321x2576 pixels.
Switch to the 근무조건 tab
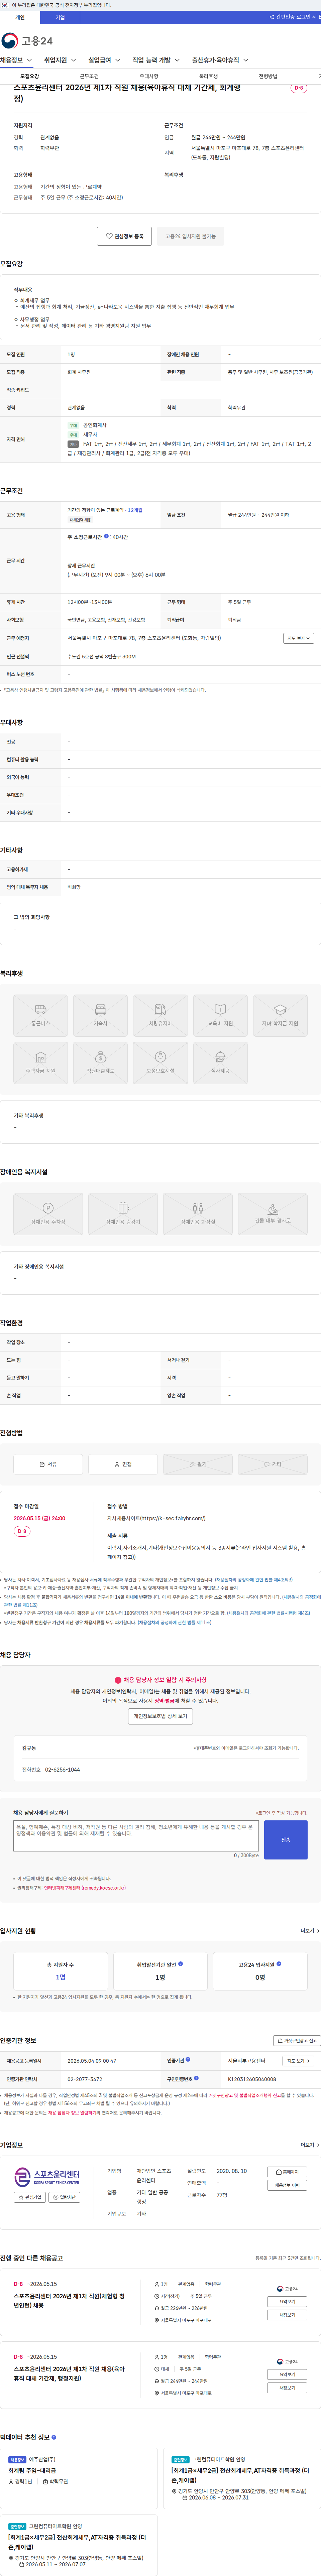(x=89, y=76)
